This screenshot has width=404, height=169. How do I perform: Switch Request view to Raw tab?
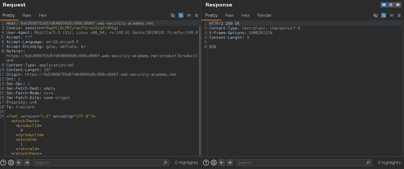pyautogui.click(x=27, y=15)
